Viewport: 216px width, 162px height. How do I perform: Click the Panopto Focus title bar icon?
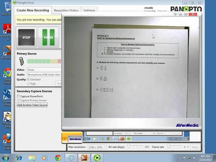[x=15, y=2]
